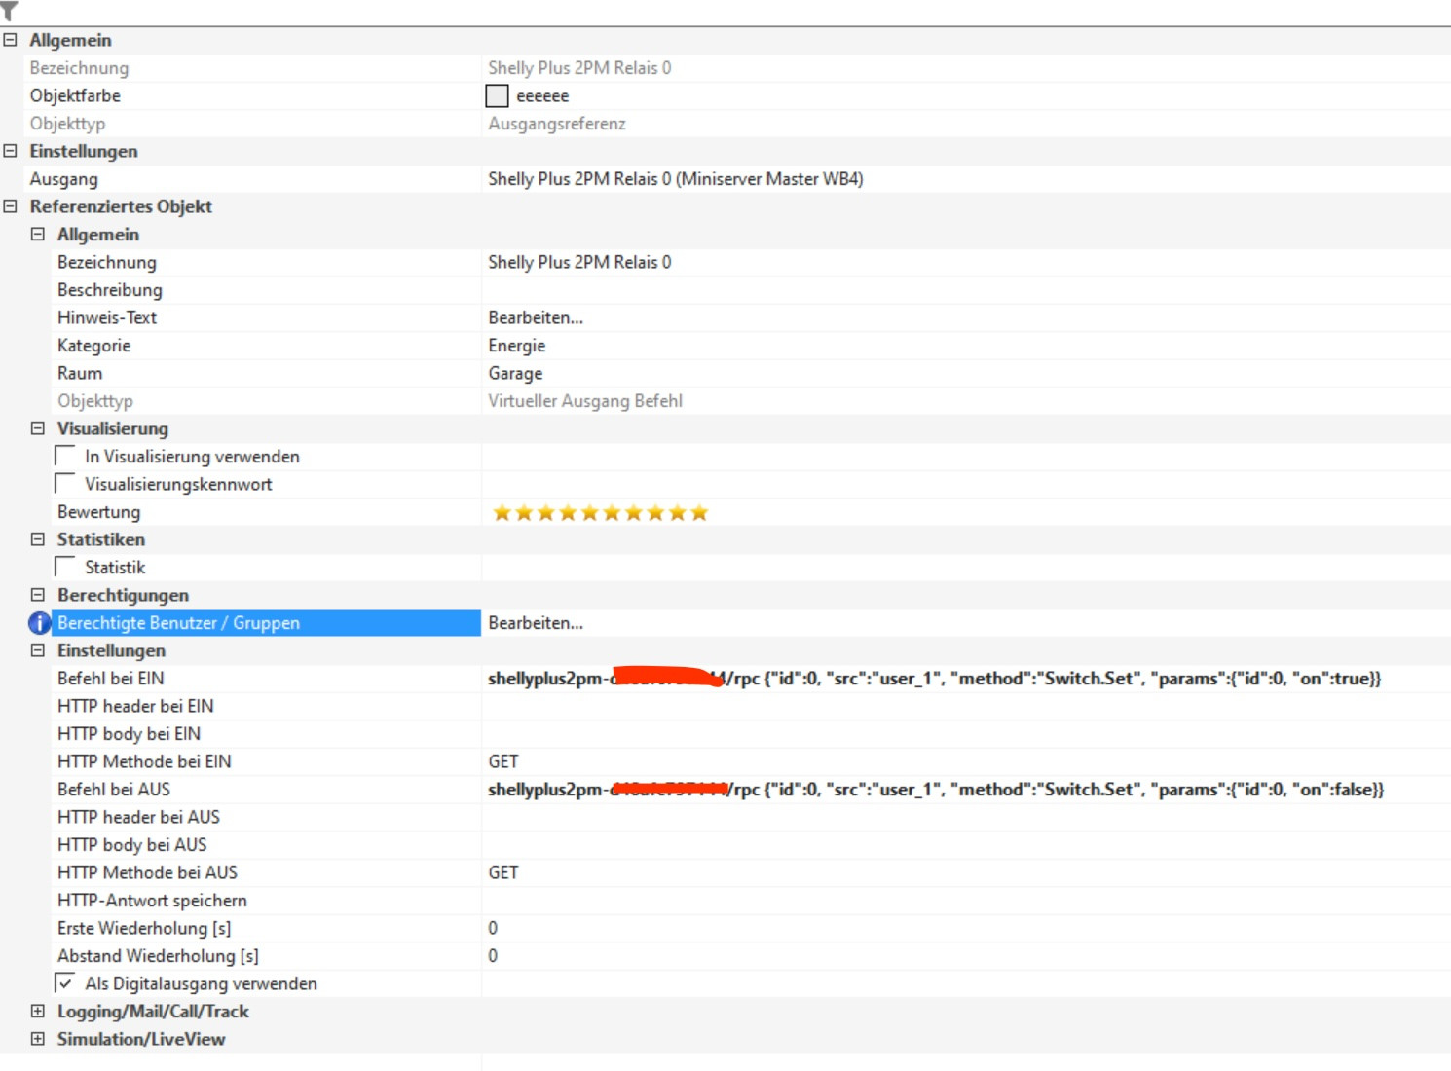1451x1071 pixels.
Task: Select the Objektfarbe label
Action: coord(75,95)
